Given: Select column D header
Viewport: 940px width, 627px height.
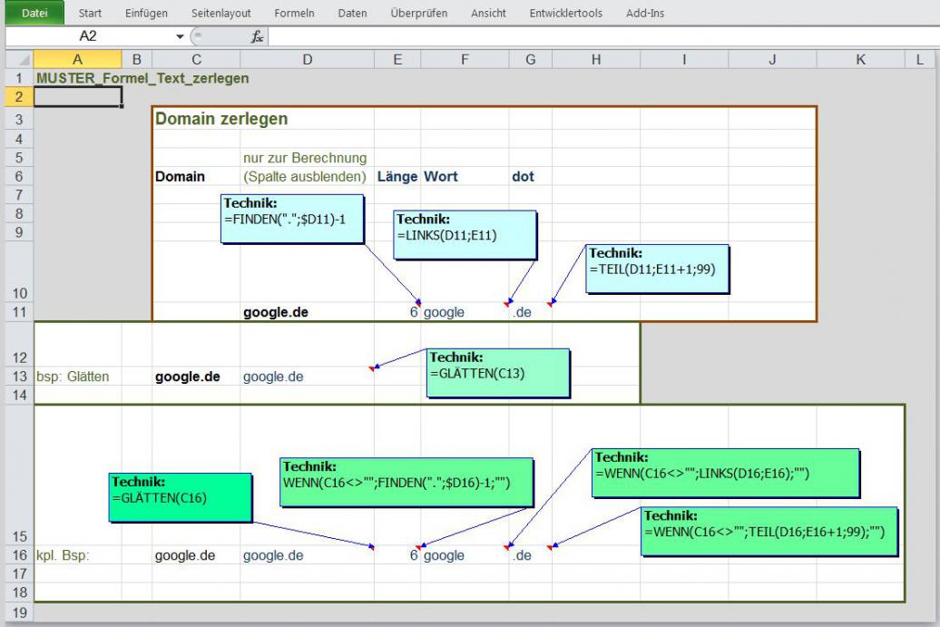Looking at the screenshot, I should 307,59.
